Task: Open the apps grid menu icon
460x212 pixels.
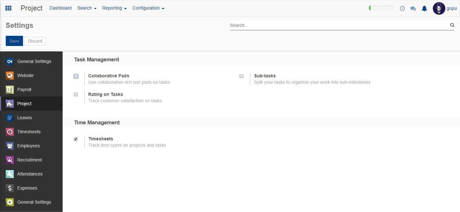Action: [9, 8]
